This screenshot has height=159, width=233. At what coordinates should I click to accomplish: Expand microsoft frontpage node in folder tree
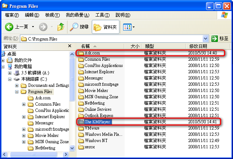tap(24, 129)
